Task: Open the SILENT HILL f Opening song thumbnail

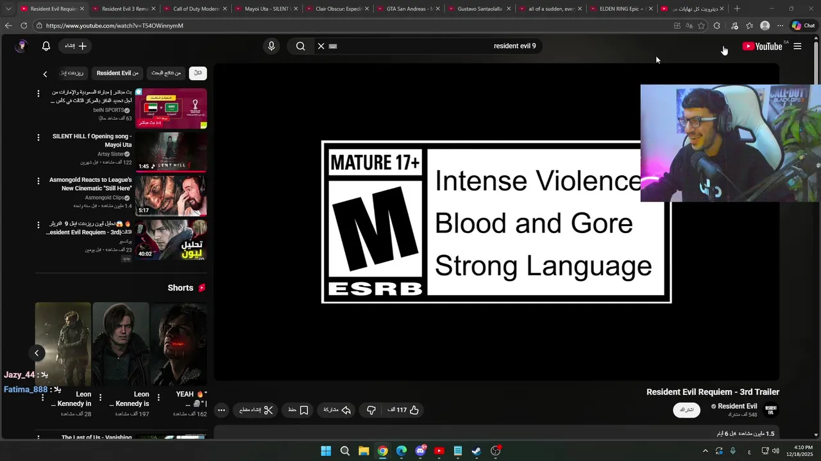Action: 171,152
